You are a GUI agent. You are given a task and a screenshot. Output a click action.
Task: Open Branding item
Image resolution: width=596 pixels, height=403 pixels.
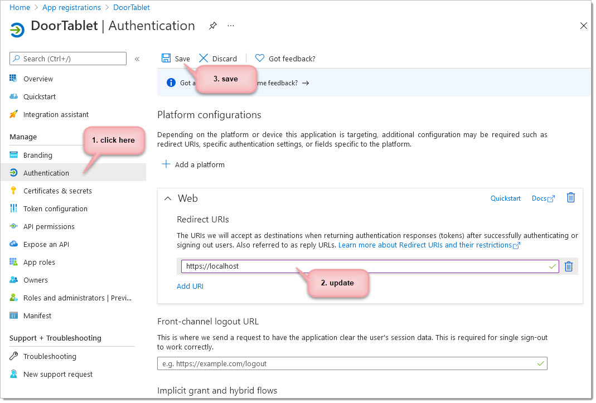click(x=37, y=155)
